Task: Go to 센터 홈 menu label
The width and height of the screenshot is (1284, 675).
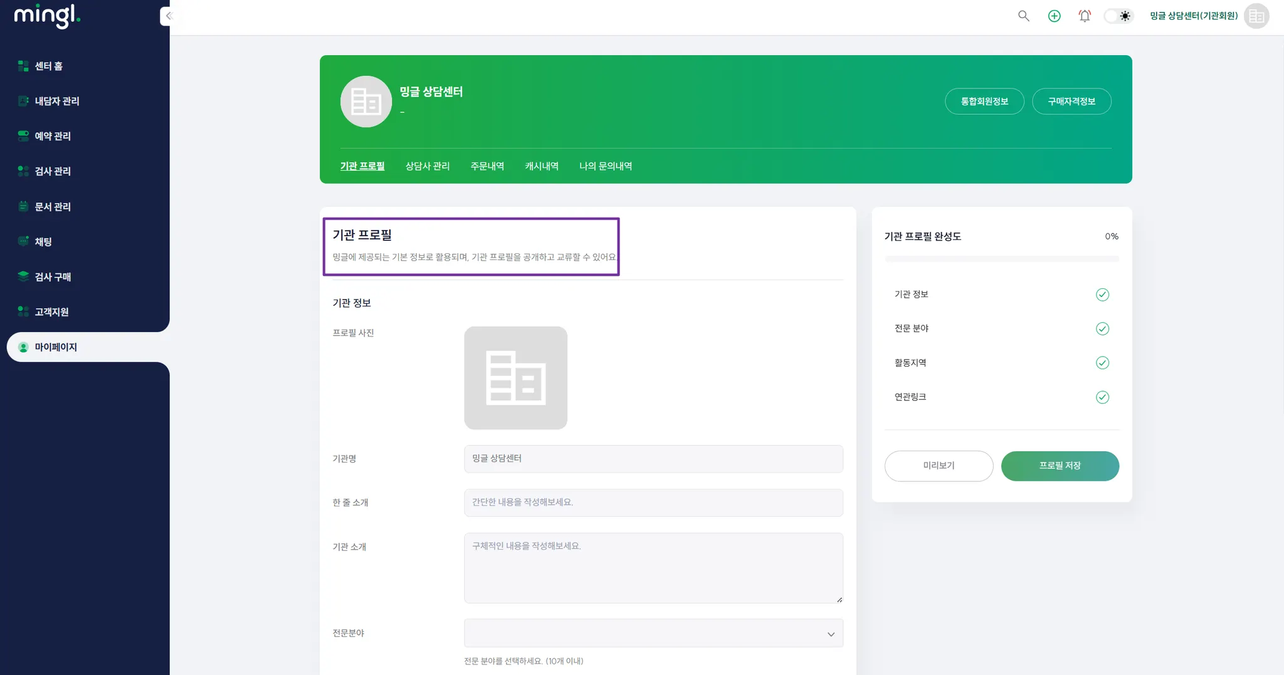Action: [x=49, y=66]
